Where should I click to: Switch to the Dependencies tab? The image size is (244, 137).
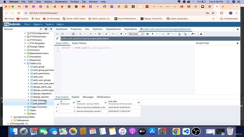113,29
